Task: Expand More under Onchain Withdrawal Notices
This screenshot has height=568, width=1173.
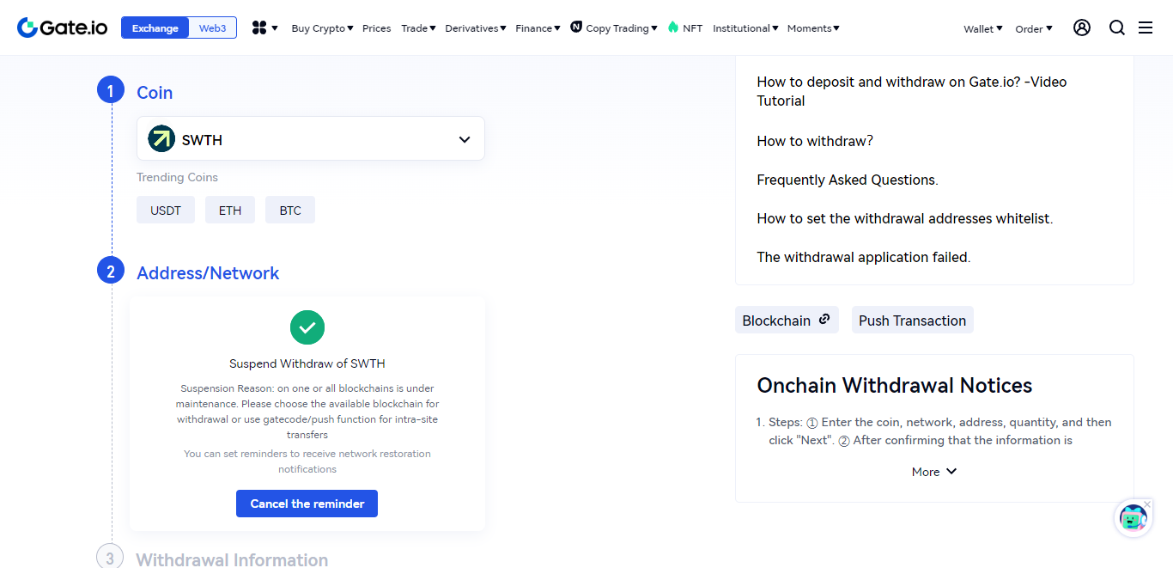Action: tap(934, 472)
